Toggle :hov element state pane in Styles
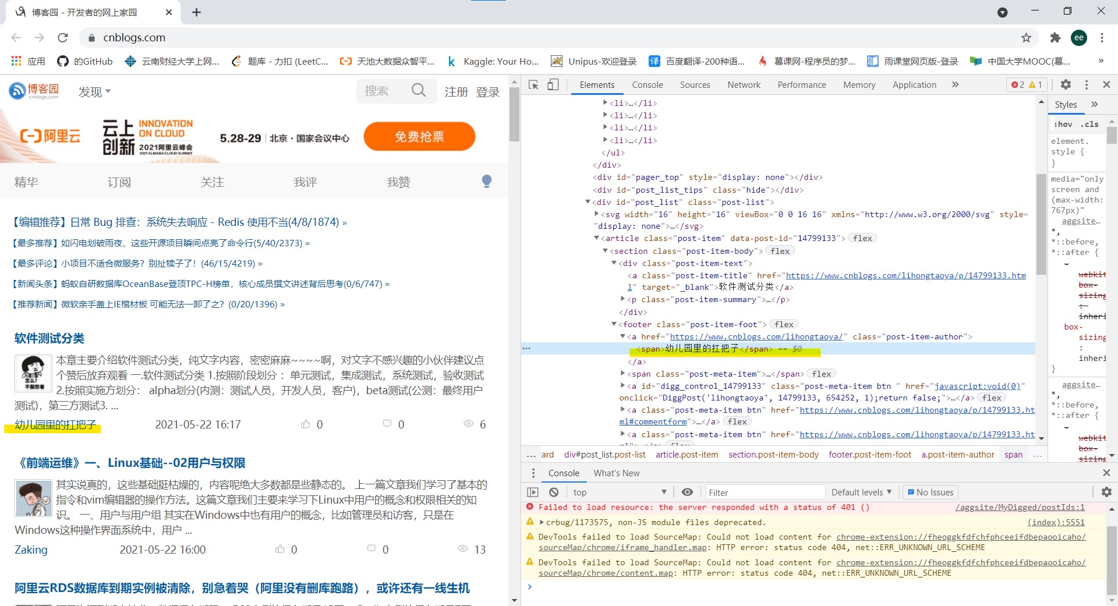The height and width of the screenshot is (606, 1118). point(1062,124)
